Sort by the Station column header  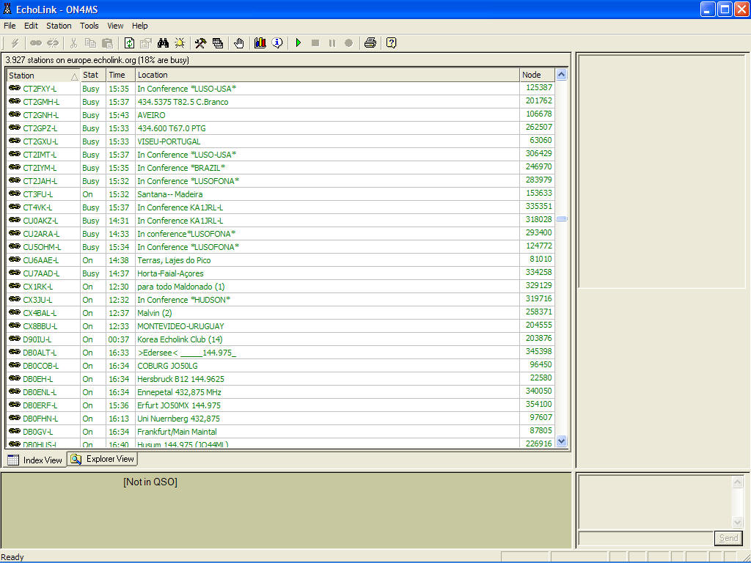pyautogui.click(x=43, y=76)
